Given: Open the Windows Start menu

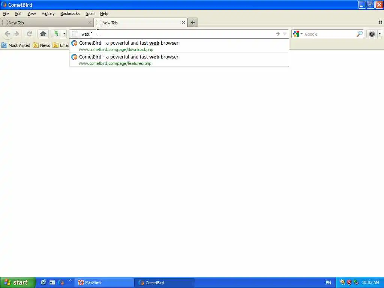Looking at the screenshot, I should click(18, 282).
